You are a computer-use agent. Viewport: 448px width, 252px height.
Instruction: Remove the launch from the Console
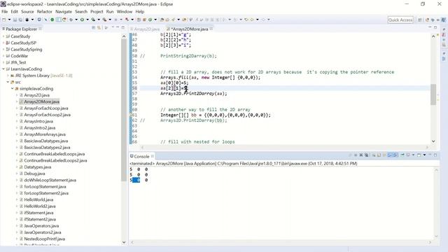[x=361, y=155]
